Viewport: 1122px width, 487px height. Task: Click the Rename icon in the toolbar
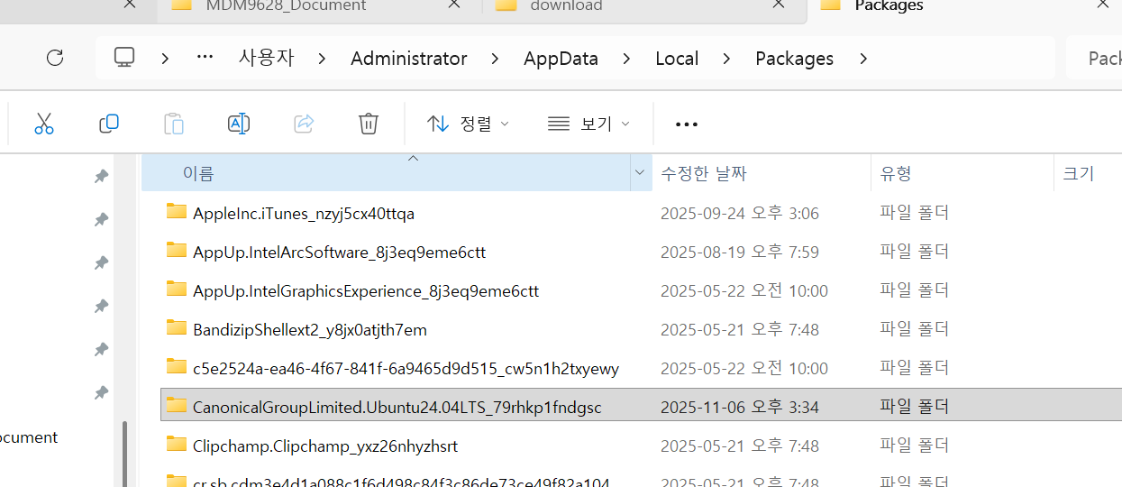click(239, 124)
